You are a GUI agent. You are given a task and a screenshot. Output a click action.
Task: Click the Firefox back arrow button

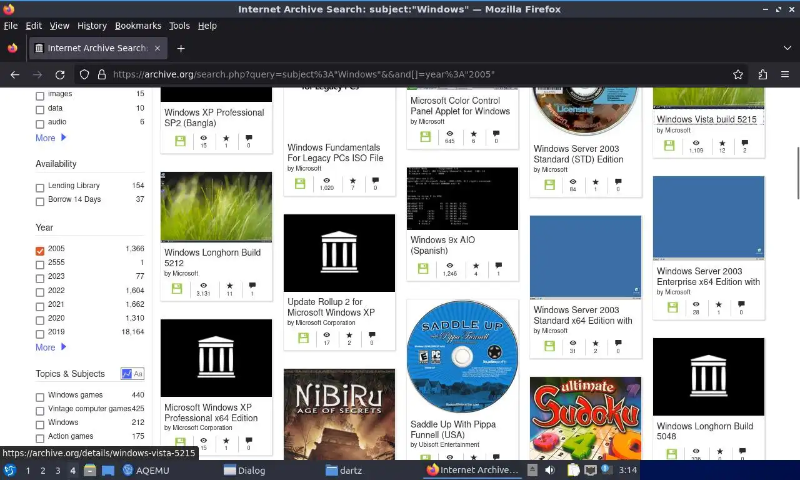(15, 74)
